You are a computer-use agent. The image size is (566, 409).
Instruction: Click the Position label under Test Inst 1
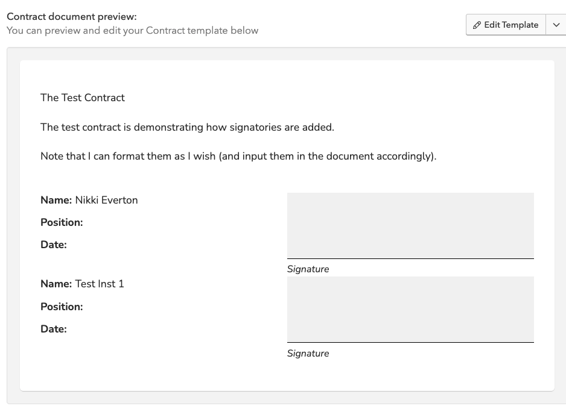tap(62, 307)
